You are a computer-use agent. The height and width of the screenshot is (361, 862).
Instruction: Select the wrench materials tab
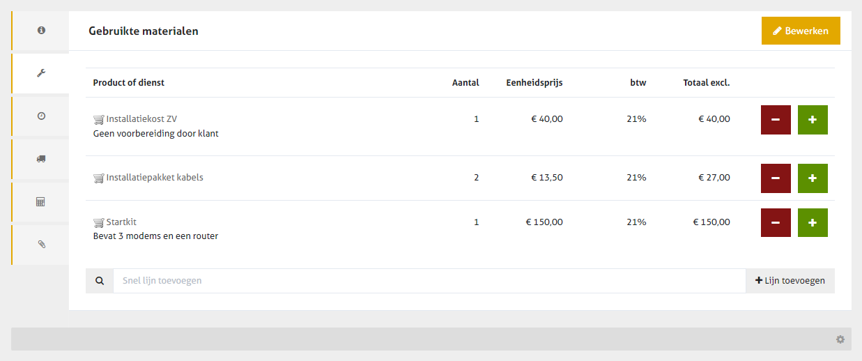click(41, 73)
